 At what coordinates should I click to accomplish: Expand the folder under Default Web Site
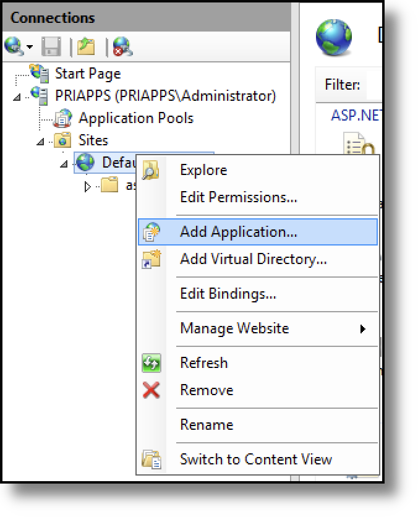point(87,187)
